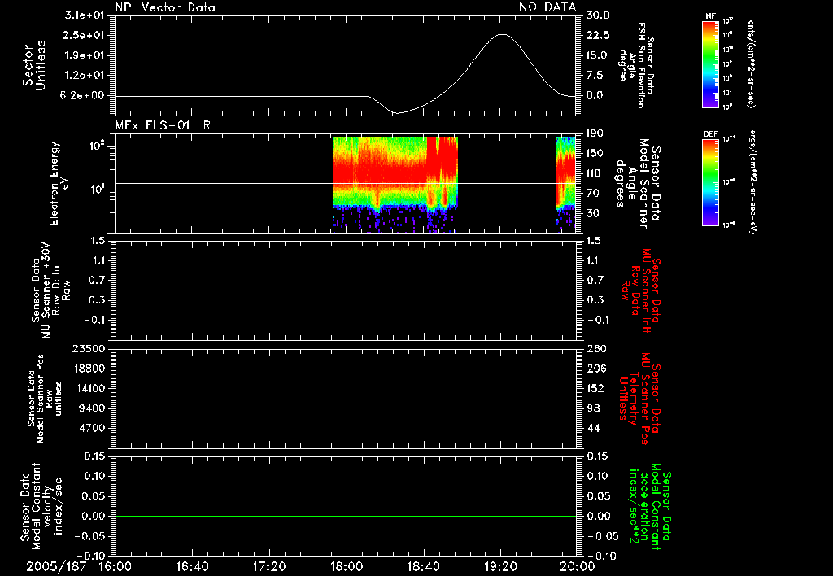Viewport: 833px width, 576px height.
Task: Click the '17:20' time axis label
Action: (x=269, y=566)
